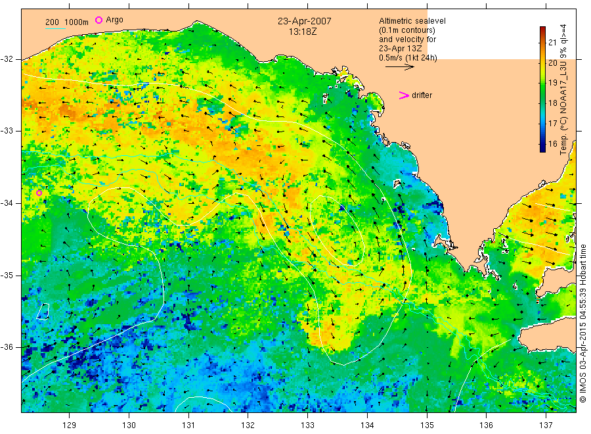
Task: Click the cyan 200 1000m depth contour legend line
Action: click(x=55, y=28)
